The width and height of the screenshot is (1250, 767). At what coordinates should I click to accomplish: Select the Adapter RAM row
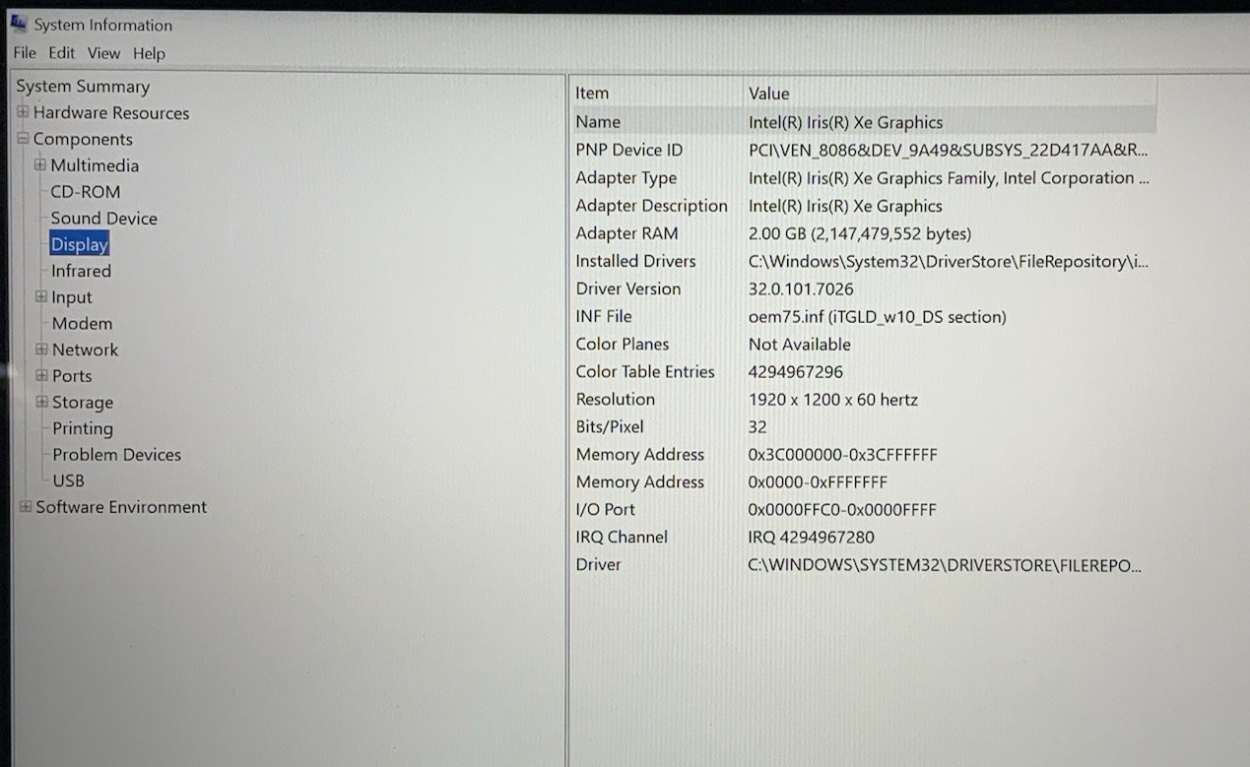click(864, 233)
